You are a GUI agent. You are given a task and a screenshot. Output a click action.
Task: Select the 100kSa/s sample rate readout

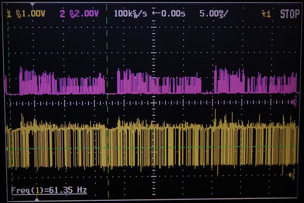coord(130,14)
